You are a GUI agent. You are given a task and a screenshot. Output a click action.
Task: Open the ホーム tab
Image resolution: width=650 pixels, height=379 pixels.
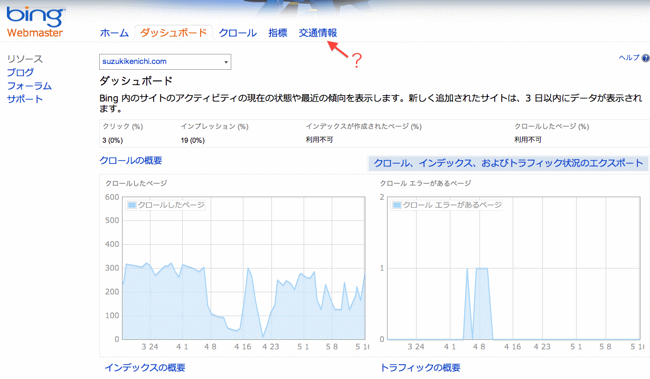click(x=114, y=33)
